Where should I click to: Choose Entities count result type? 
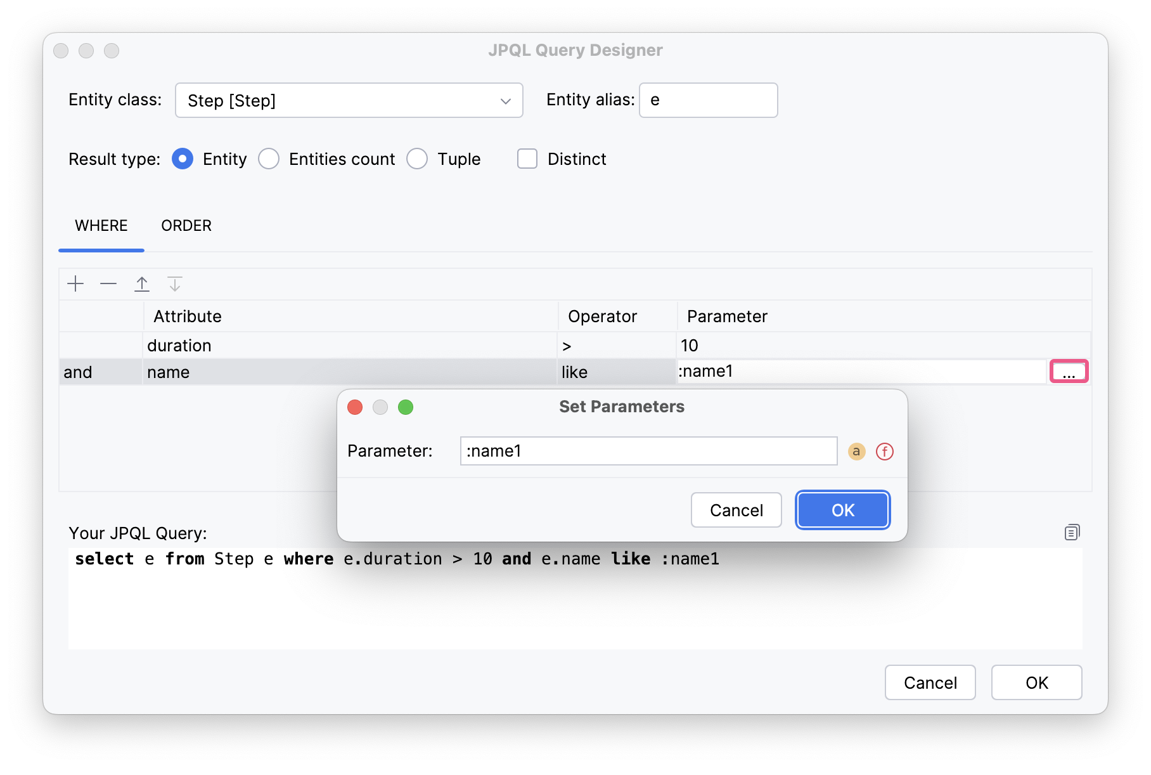coord(269,159)
